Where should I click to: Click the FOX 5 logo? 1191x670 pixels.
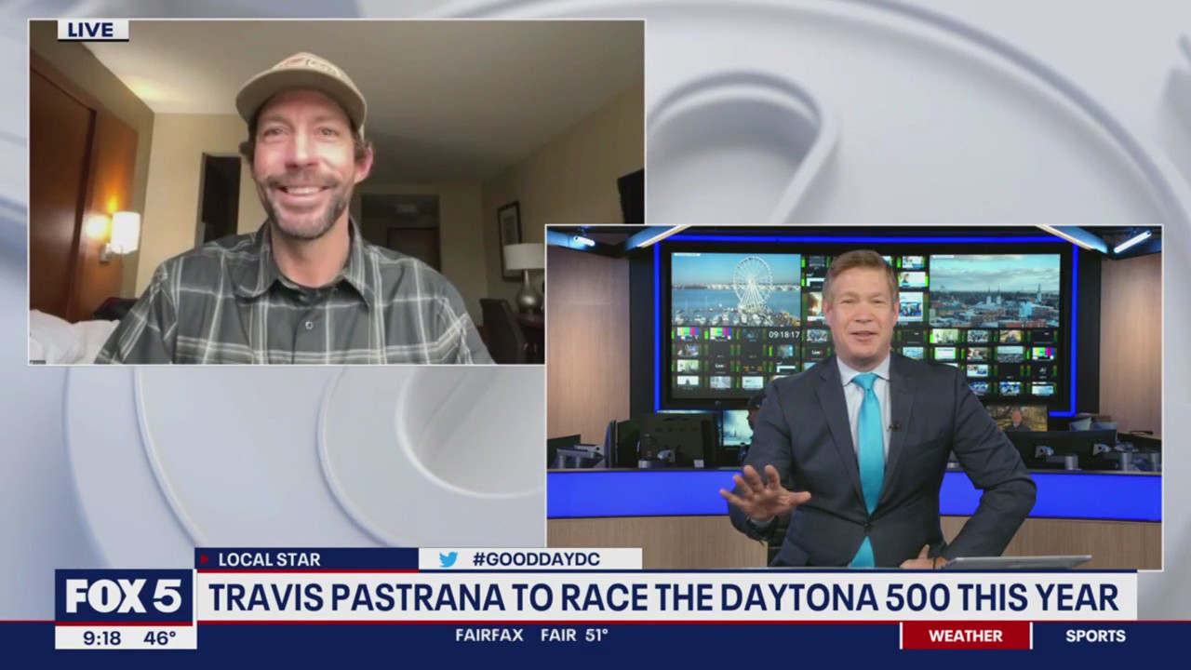pos(124,596)
